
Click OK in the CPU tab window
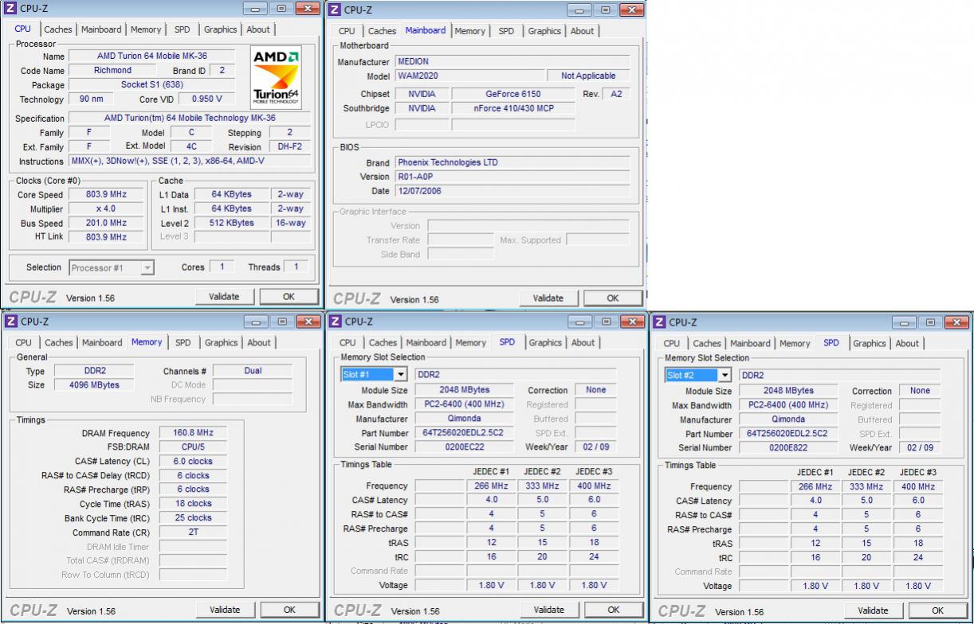click(289, 297)
